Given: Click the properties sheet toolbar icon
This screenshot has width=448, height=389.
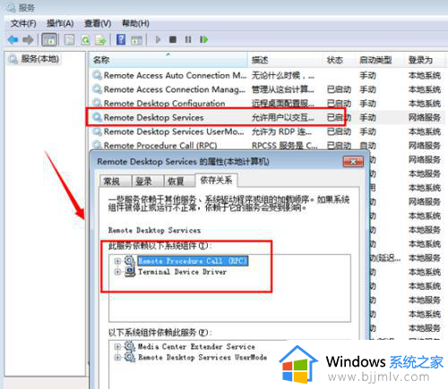Looking at the screenshot, I should tap(69, 39).
